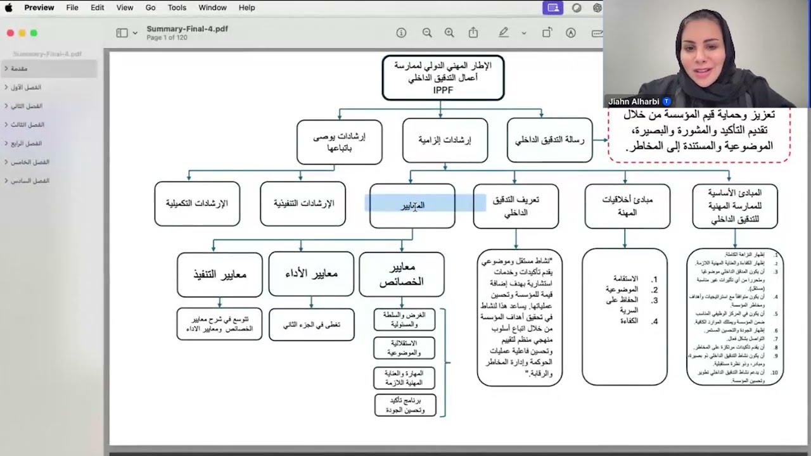Select مقدمة in the table of contents
The image size is (811, 456).
pos(19,68)
